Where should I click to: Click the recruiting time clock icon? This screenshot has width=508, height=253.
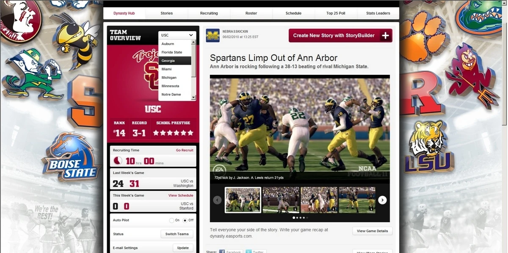click(x=118, y=161)
